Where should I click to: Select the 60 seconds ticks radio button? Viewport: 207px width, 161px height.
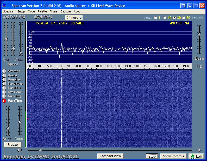184,18
